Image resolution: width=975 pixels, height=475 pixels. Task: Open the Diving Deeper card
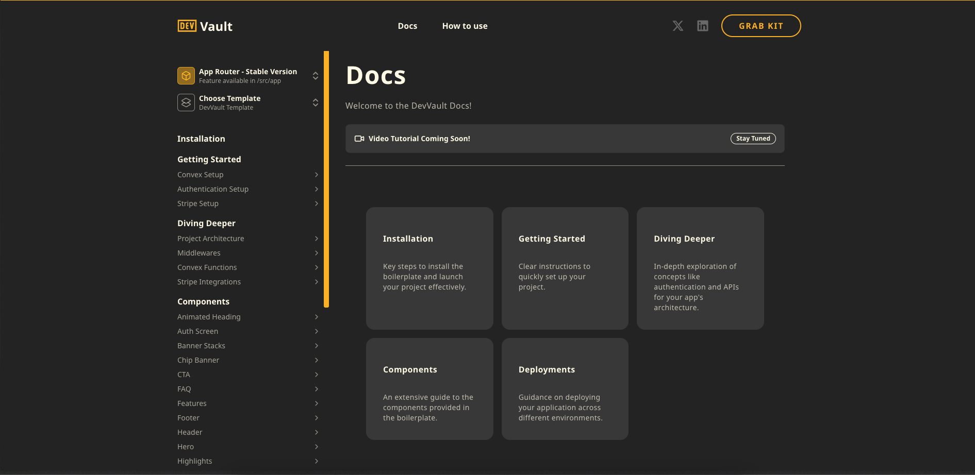click(700, 268)
